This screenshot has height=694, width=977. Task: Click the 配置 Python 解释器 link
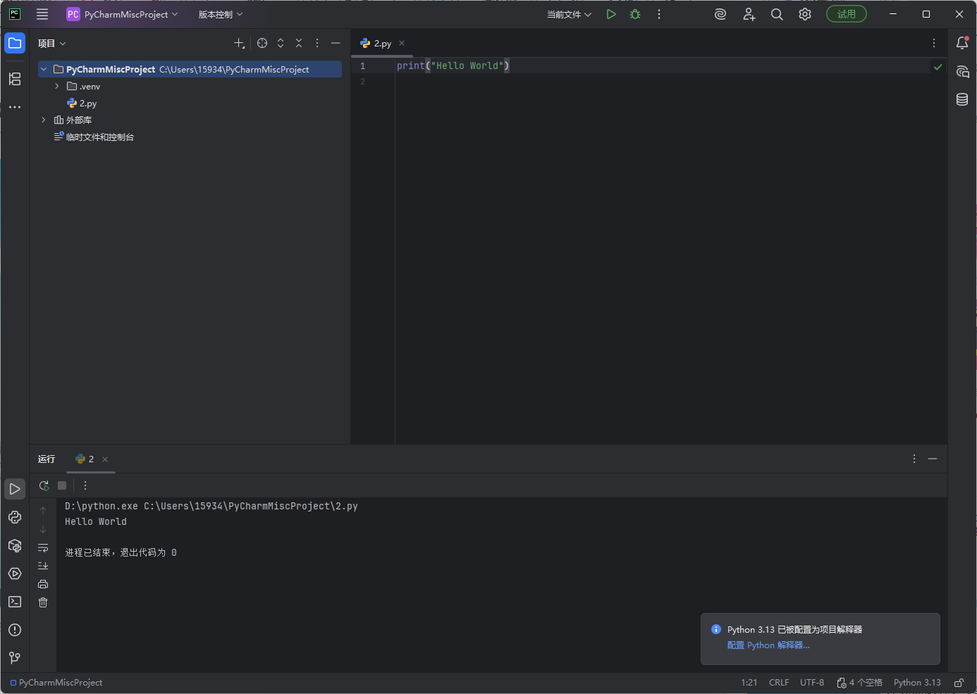click(768, 645)
